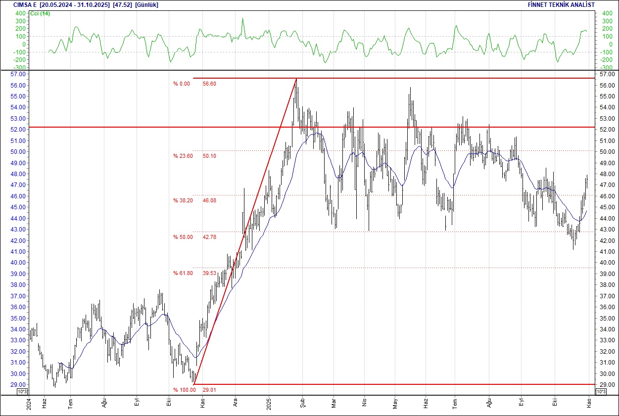Select the Fibonacci % 0.00 level label
The width and height of the screenshot is (619, 416).
pyautogui.click(x=181, y=84)
